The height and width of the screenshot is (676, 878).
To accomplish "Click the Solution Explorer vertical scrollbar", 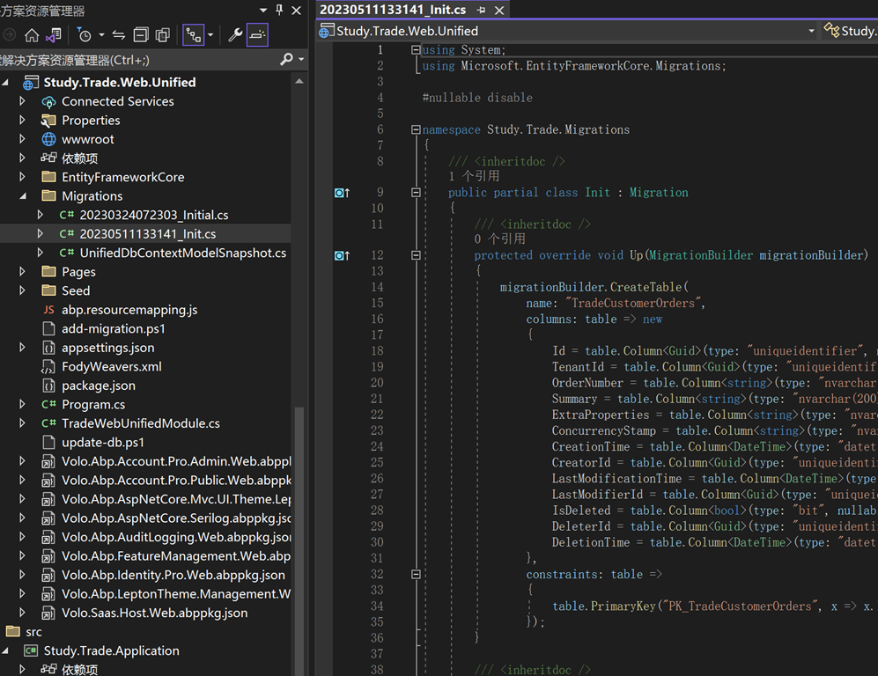I will (x=299, y=528).
